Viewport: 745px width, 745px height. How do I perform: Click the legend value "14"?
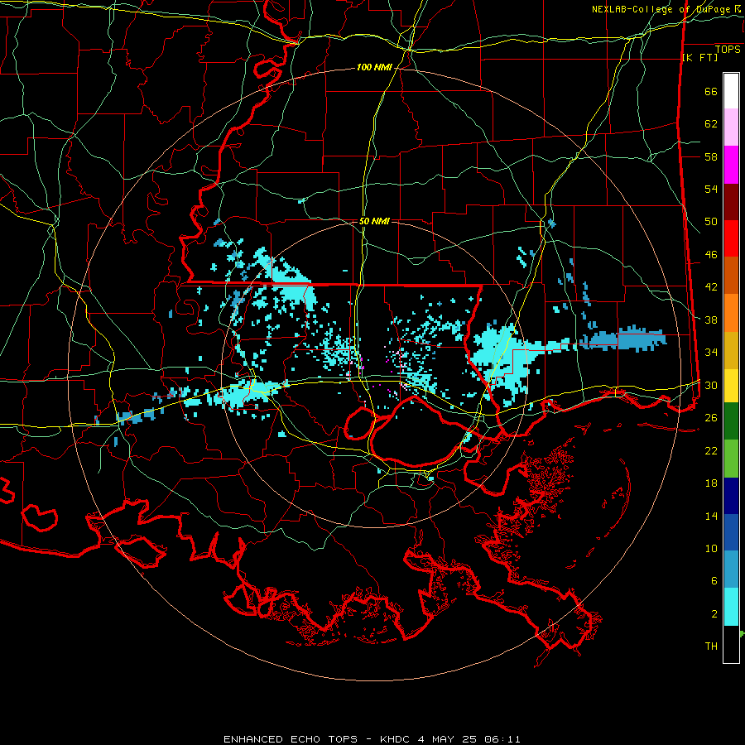tap(711, 516)
